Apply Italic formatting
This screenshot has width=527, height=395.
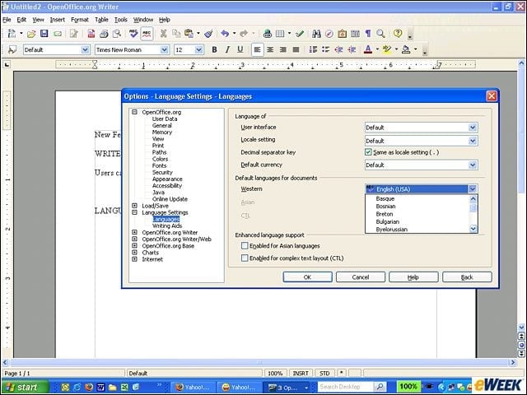(227, 49)
